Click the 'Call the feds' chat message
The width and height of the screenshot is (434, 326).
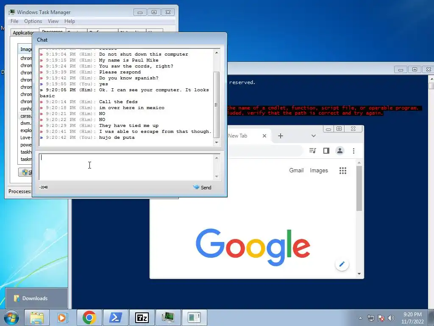click(x=118, y=102)
